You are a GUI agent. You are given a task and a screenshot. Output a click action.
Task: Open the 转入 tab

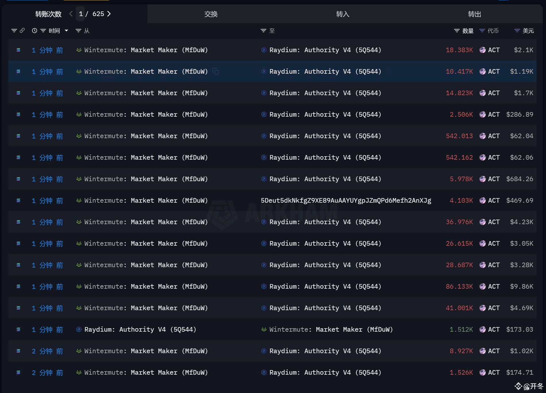coord(343,14)
